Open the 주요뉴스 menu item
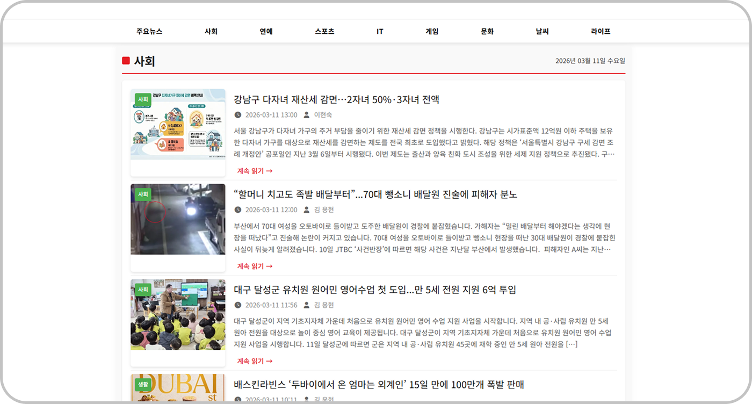The width and height of the screenshot is (752, 404). coord(149,31)
